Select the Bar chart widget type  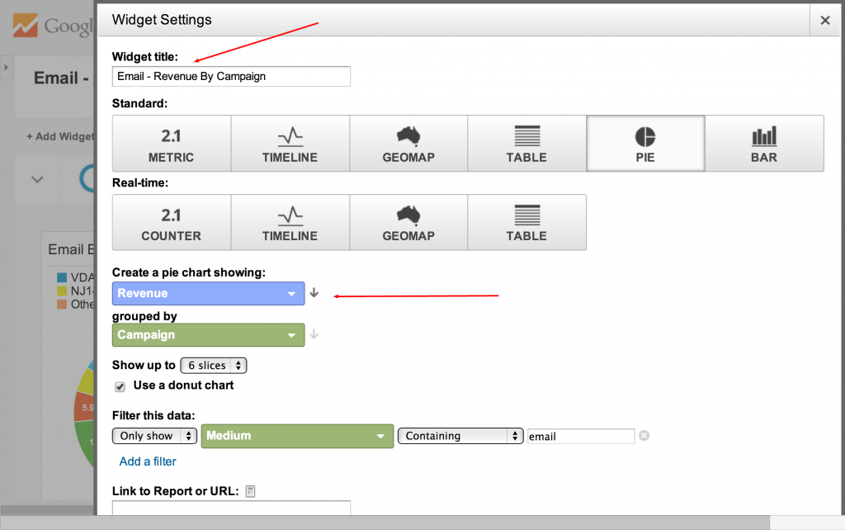(764, 144)
